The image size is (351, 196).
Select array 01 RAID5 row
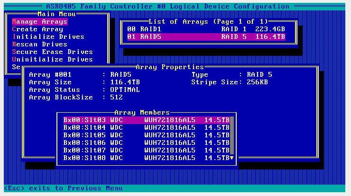click(x=206, y=36)
